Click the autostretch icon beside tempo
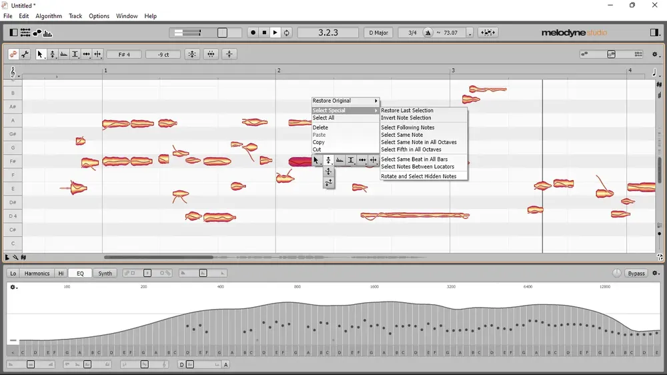 click(x=488, y=32)
